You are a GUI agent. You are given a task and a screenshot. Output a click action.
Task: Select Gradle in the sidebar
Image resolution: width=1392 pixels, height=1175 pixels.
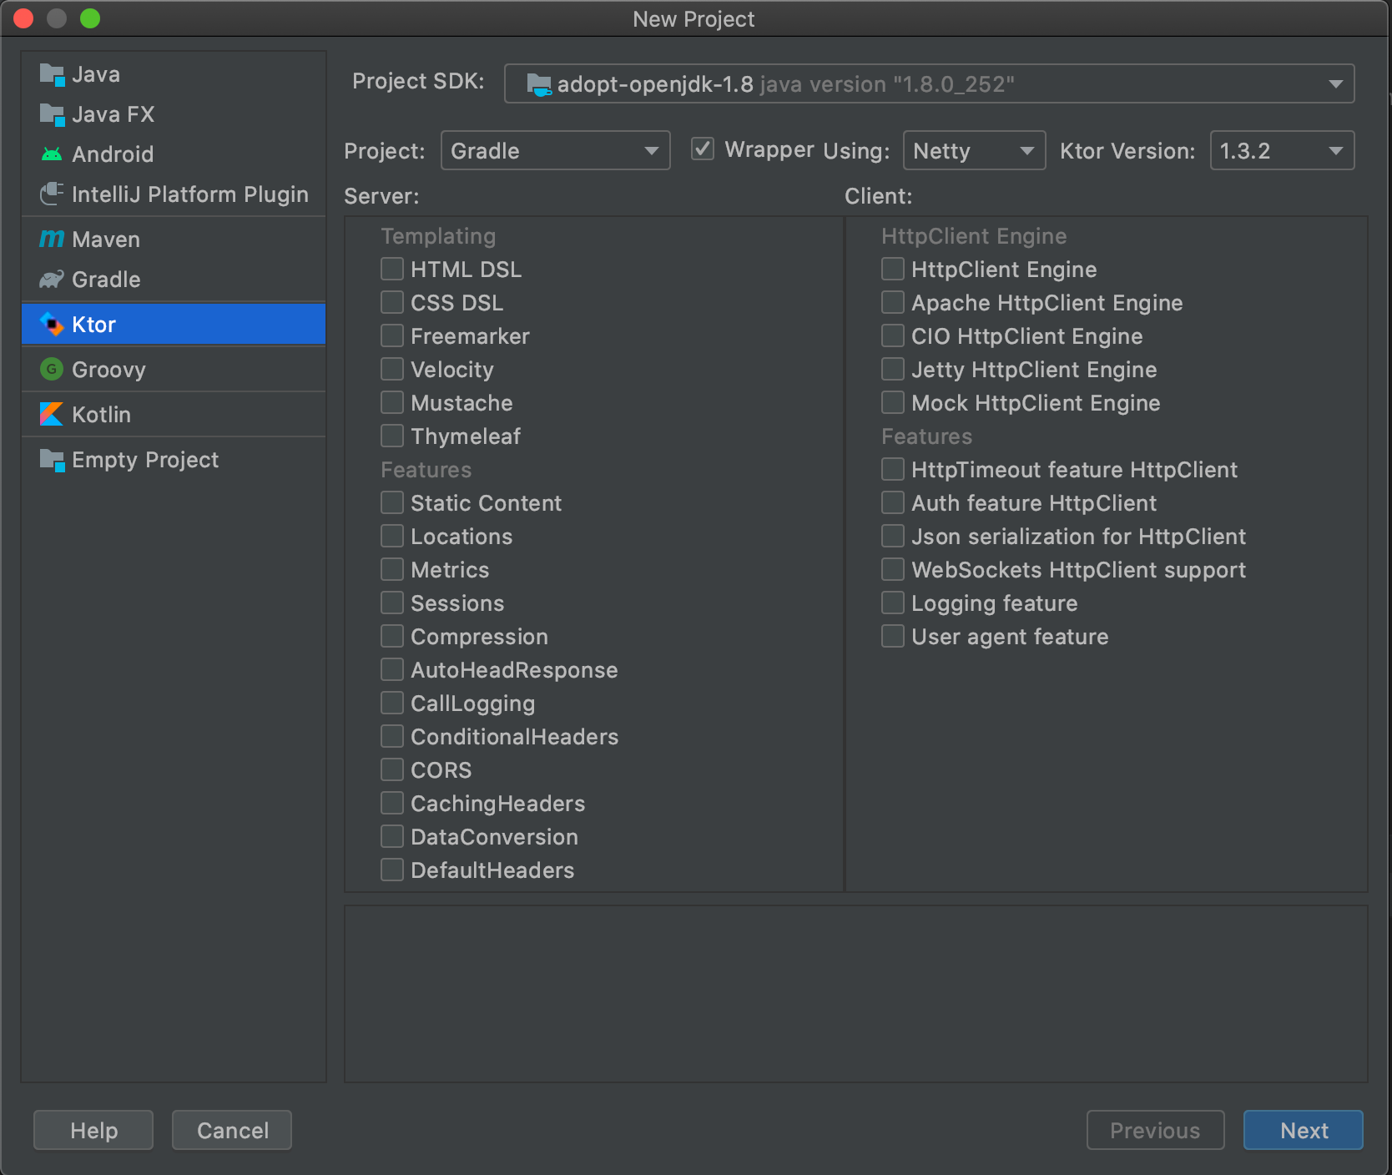pyautogui.click(x=174, y=280)
